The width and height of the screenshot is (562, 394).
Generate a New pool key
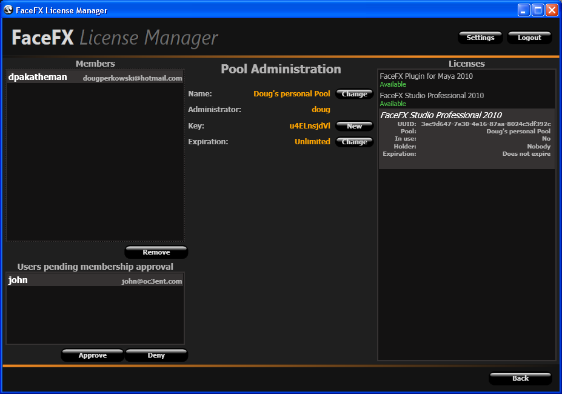coord(354,126)
